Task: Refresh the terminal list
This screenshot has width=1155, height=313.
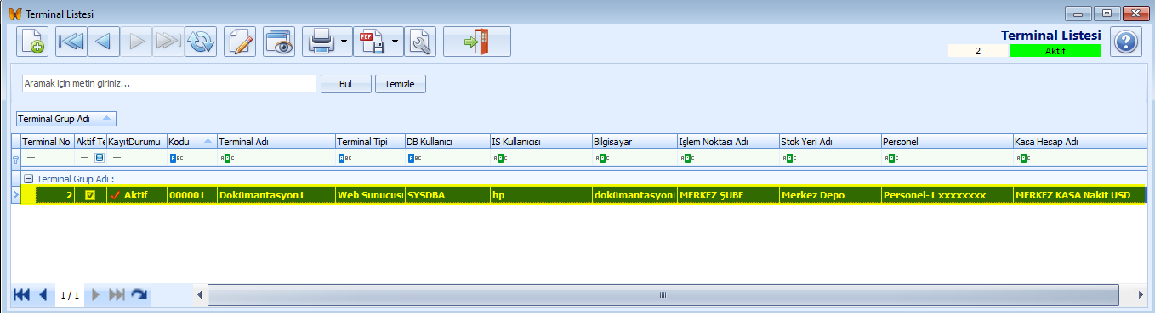Action: 201,42
